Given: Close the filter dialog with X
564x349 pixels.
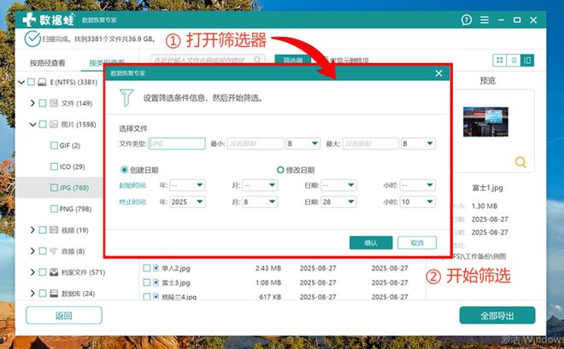Looking at the screenshot, I should pyautogui.click(x=439, y=74).
